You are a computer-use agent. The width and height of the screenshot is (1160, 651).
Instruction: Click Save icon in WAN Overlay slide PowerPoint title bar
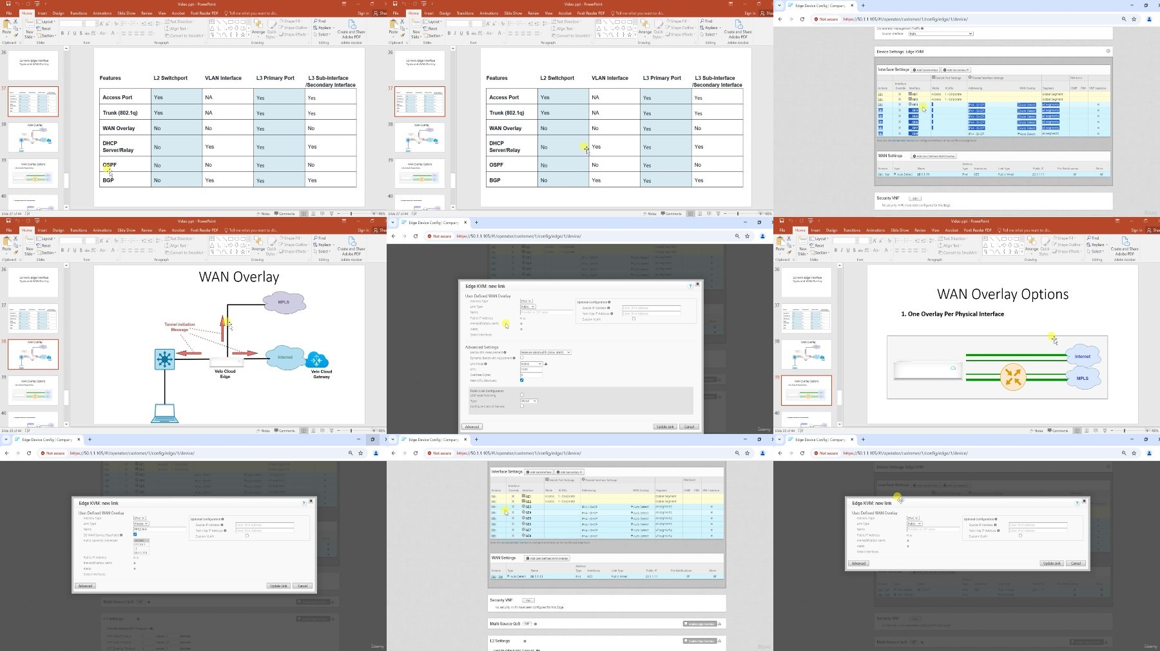click(x=8, y=221)
